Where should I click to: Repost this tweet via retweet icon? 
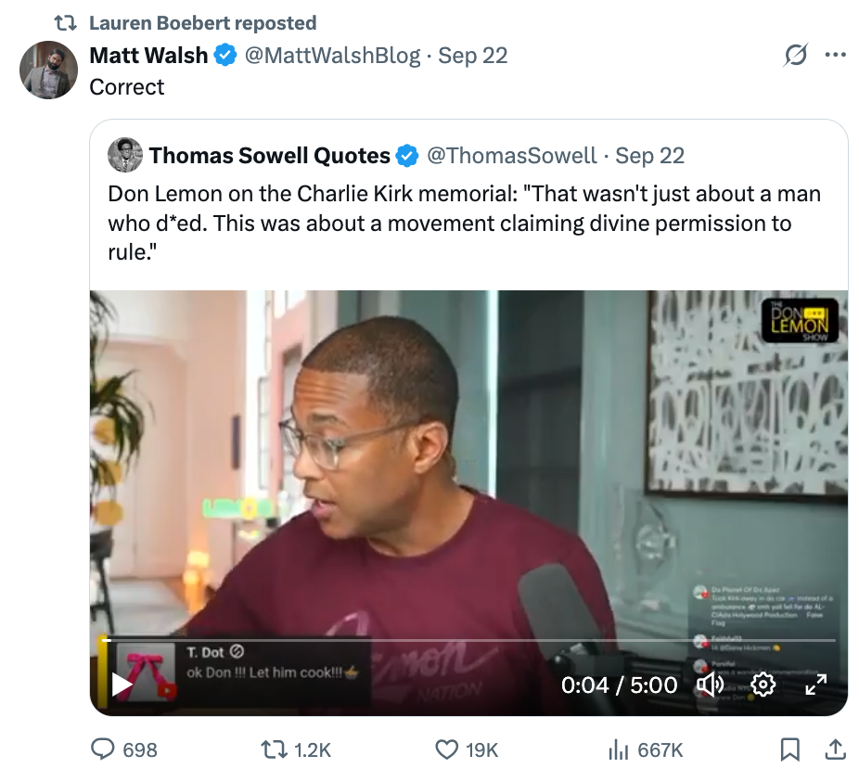click(x=273, y=749)
